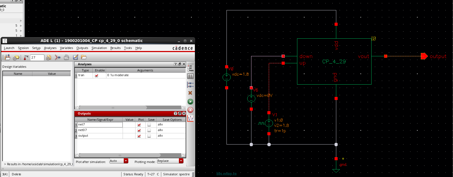Click the open folder icon in the toolbar
Screen dimensions: 453x177
[84, 57]
